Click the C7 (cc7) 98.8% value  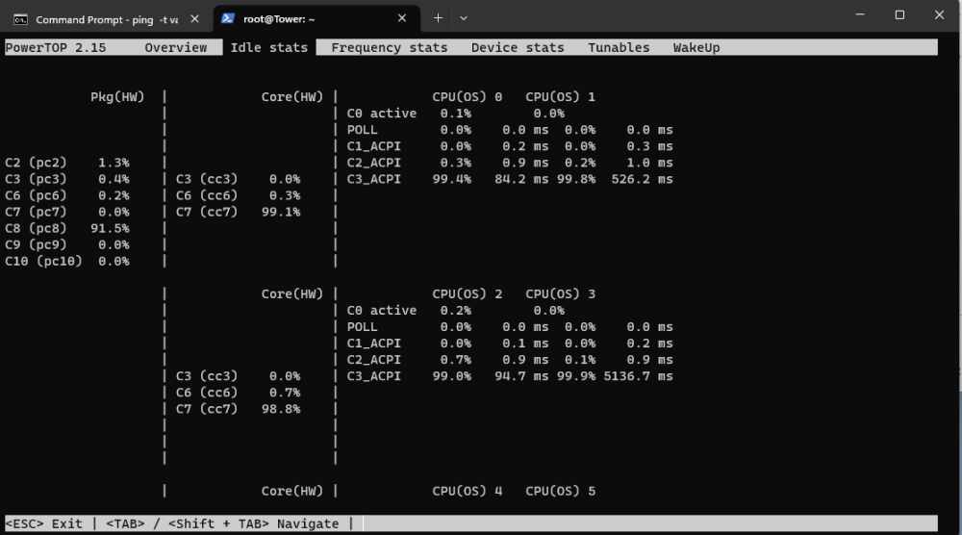281,409
